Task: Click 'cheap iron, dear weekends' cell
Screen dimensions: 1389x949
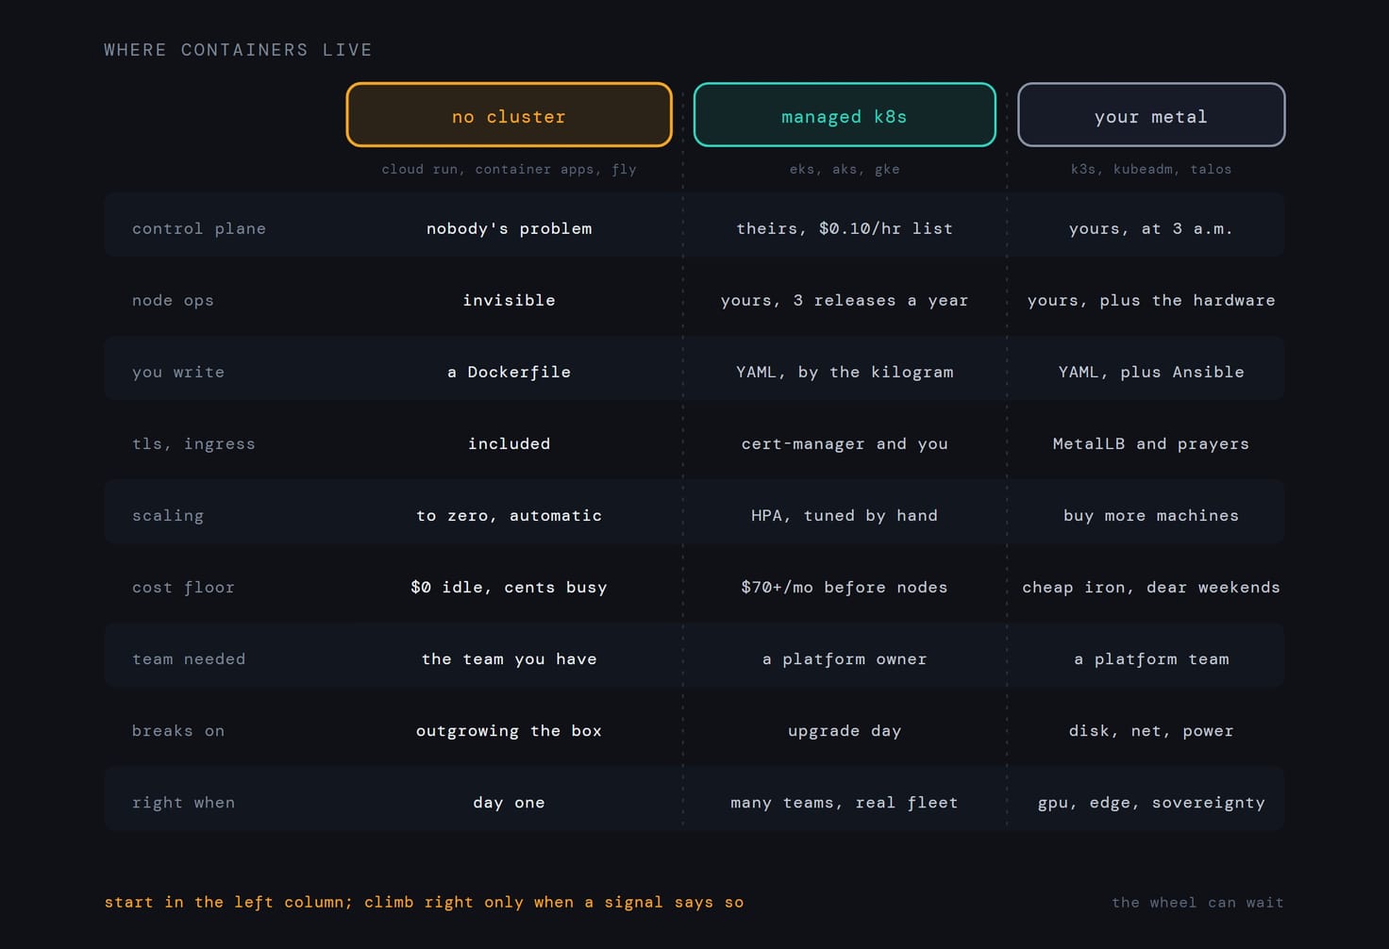Action: pyautogui.click(x=1151, y=587)
